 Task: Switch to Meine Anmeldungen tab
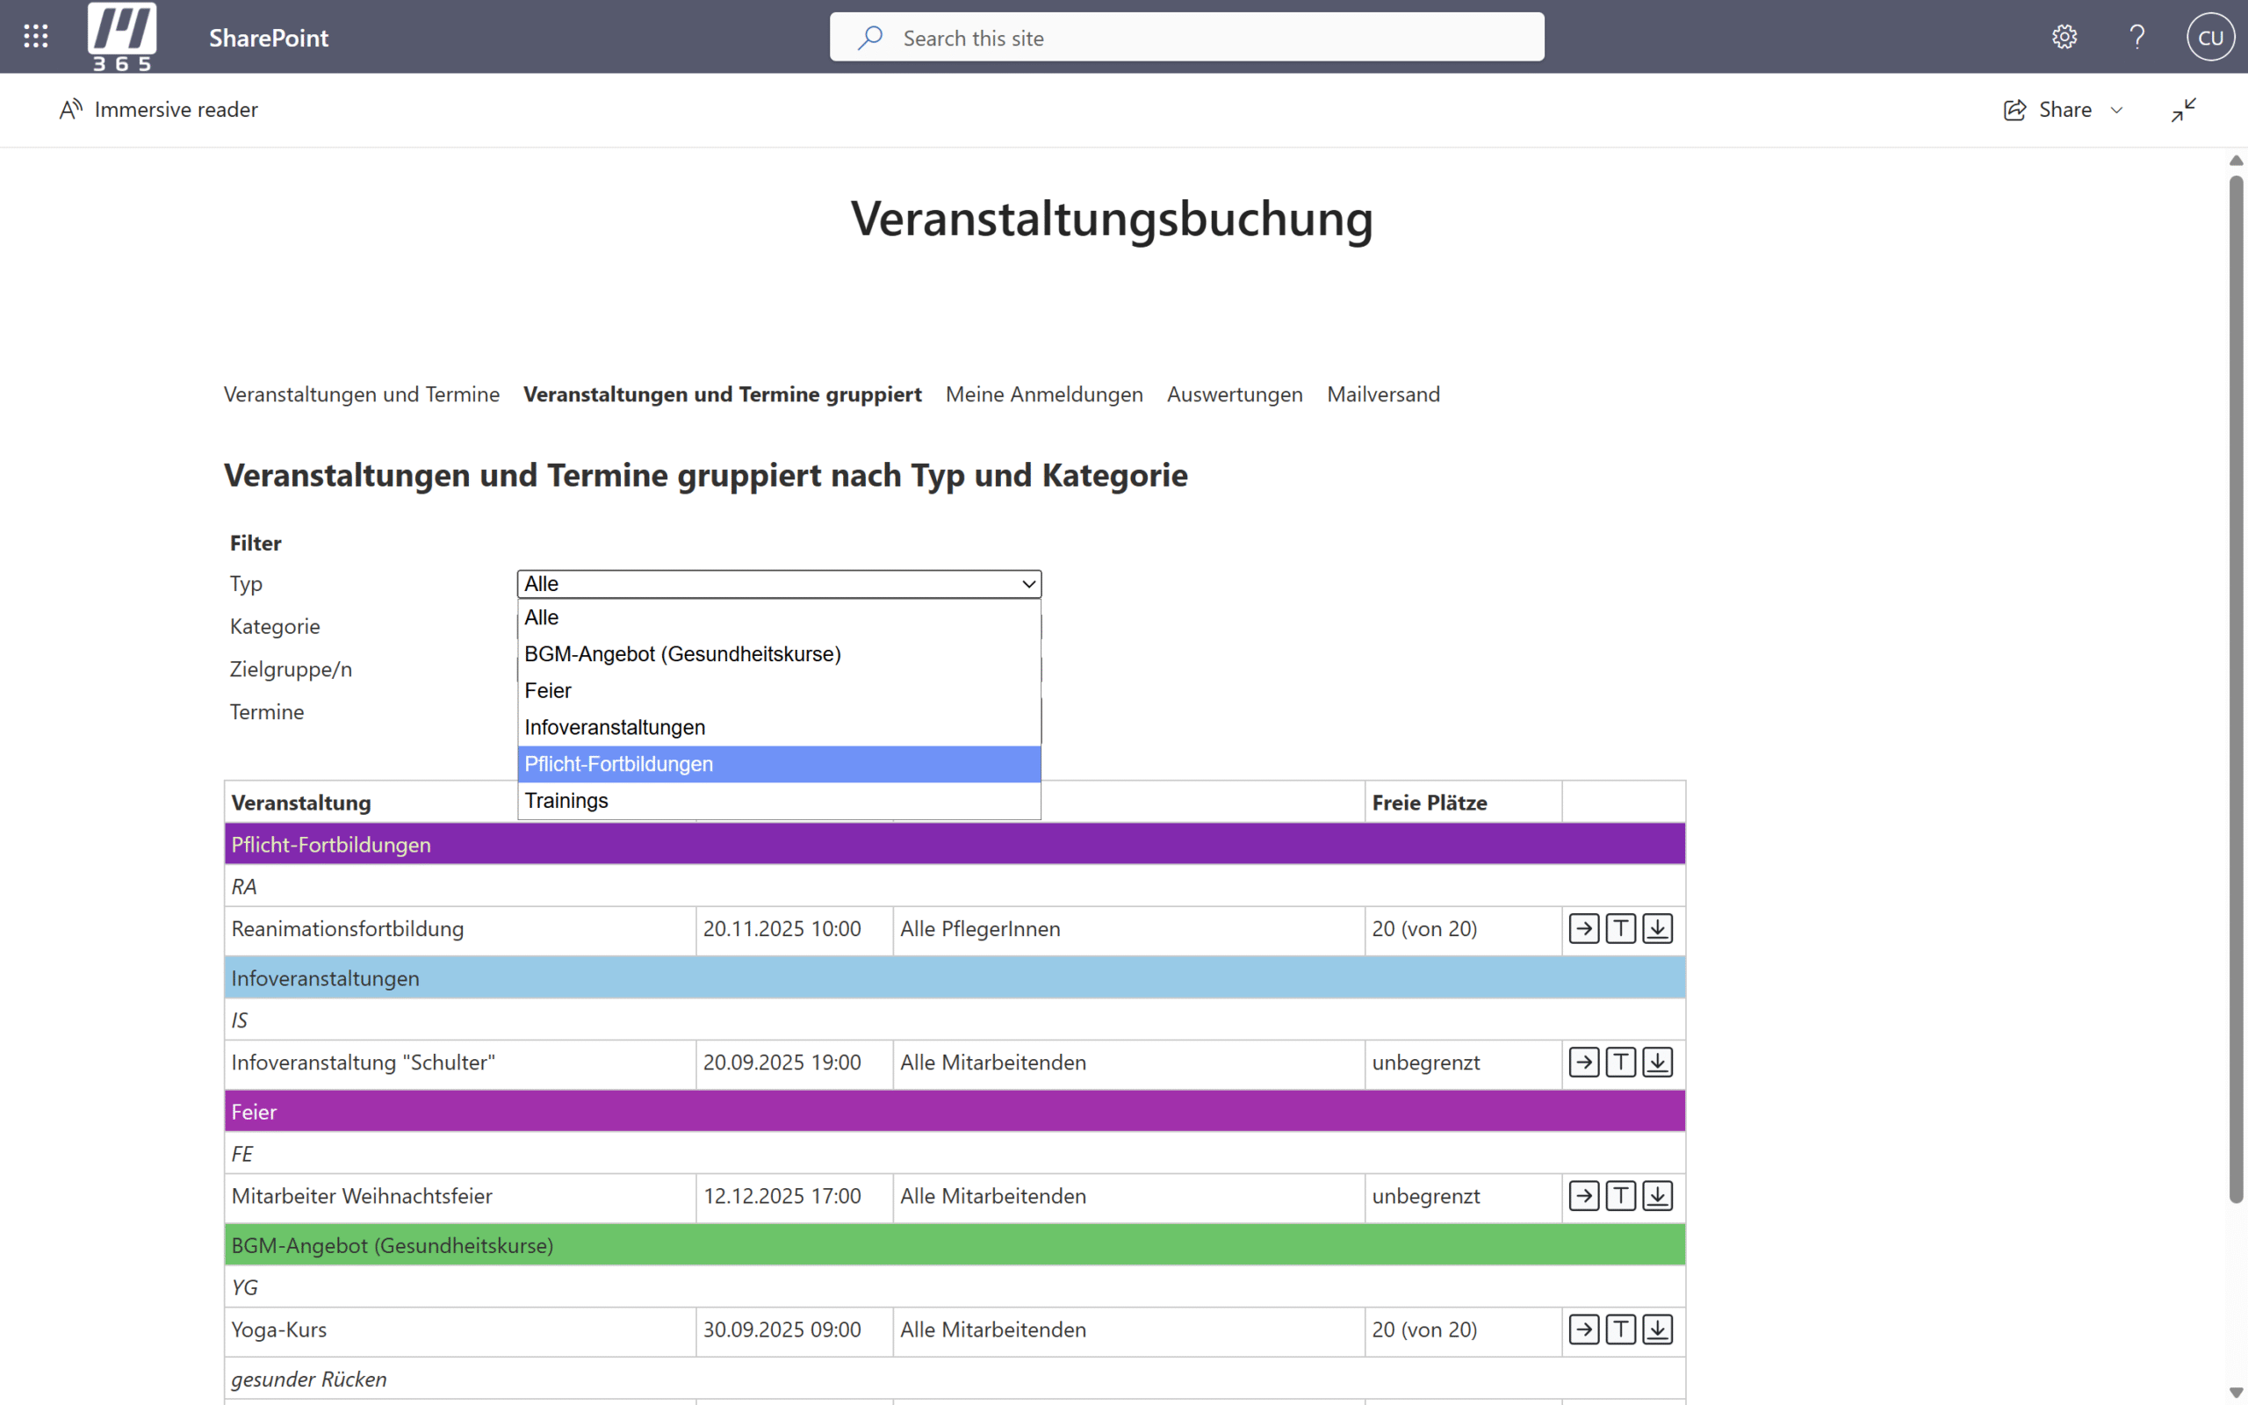coord(1044,394)
